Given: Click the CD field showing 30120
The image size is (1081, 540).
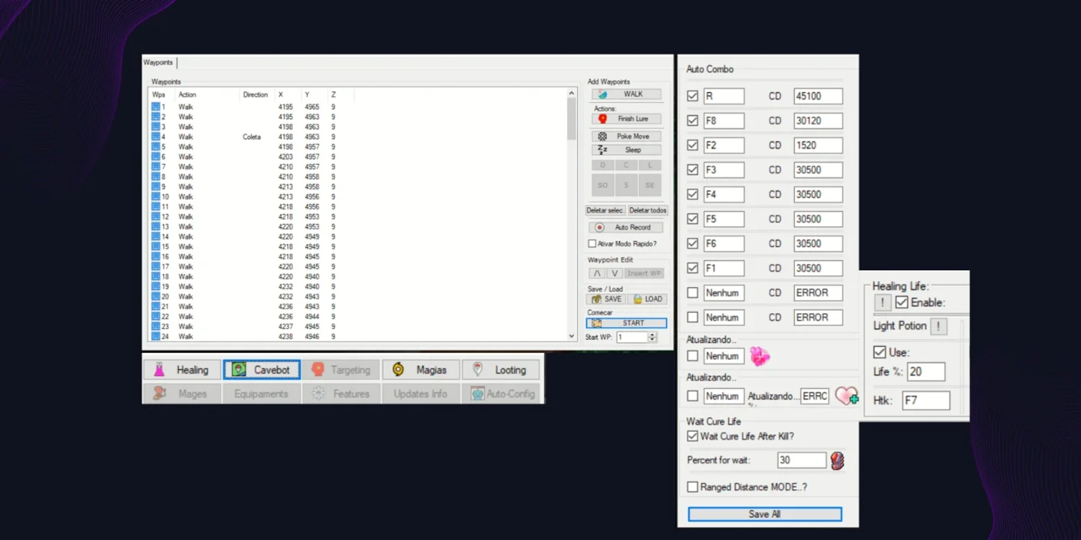Looking at the screenshot, I should [818, 120].
